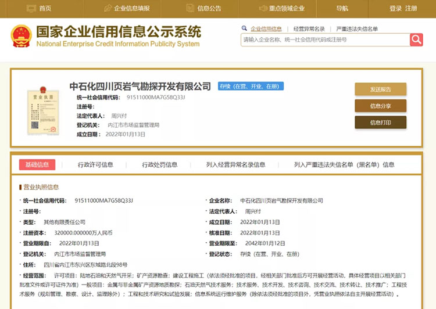Switch to the 行政处罚信息 tab
This screenshot has height=309, width=436.
click(160, 165)
